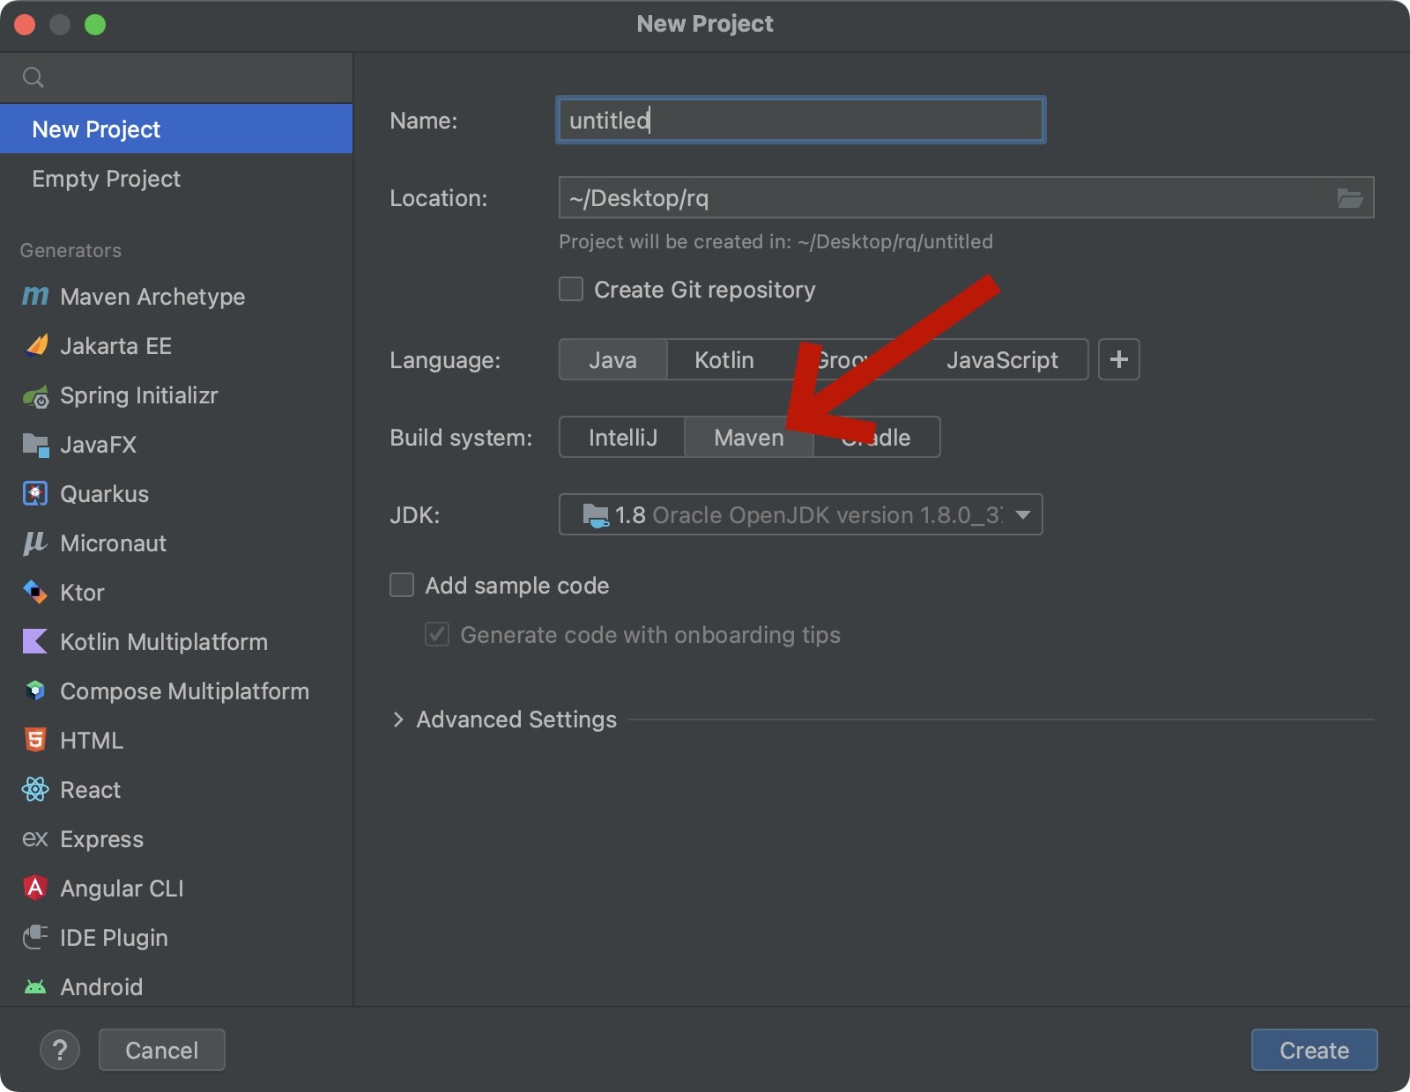Click the Maven Archetype generator icon
1410x1092 pixels.
click(35, 297)
